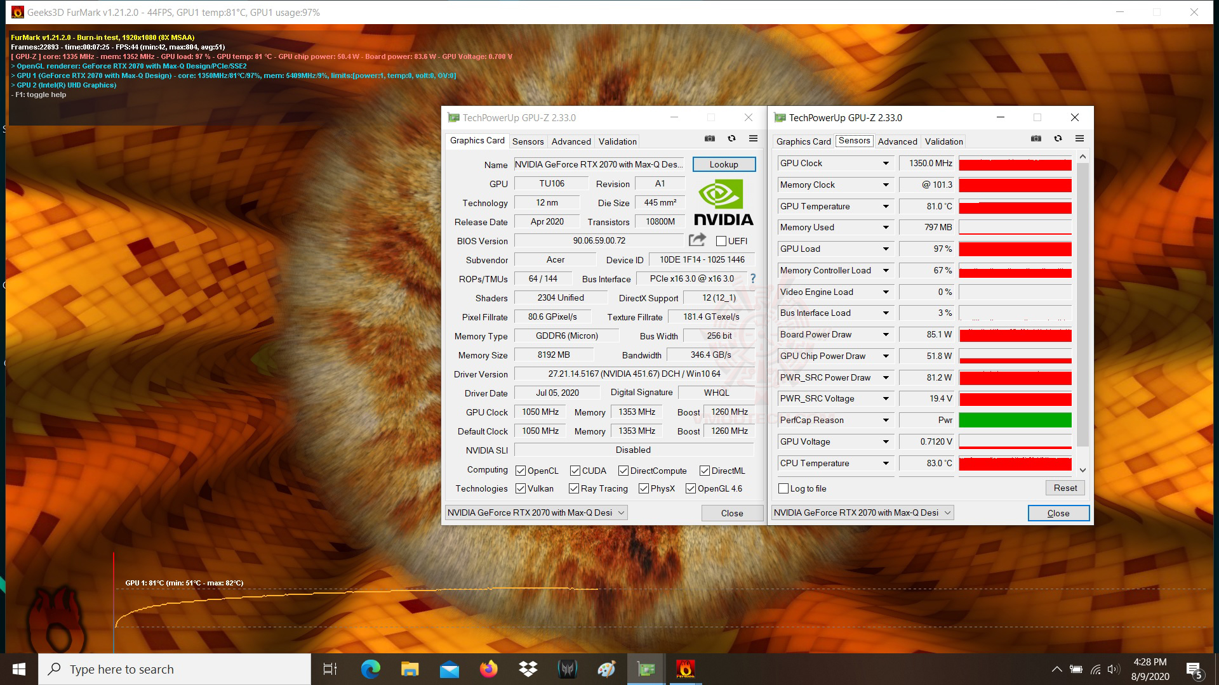This screenshot has height=685, width=1219.
Task: Open Microsoft Edge from the taskbar
Action: pos(370,669)
